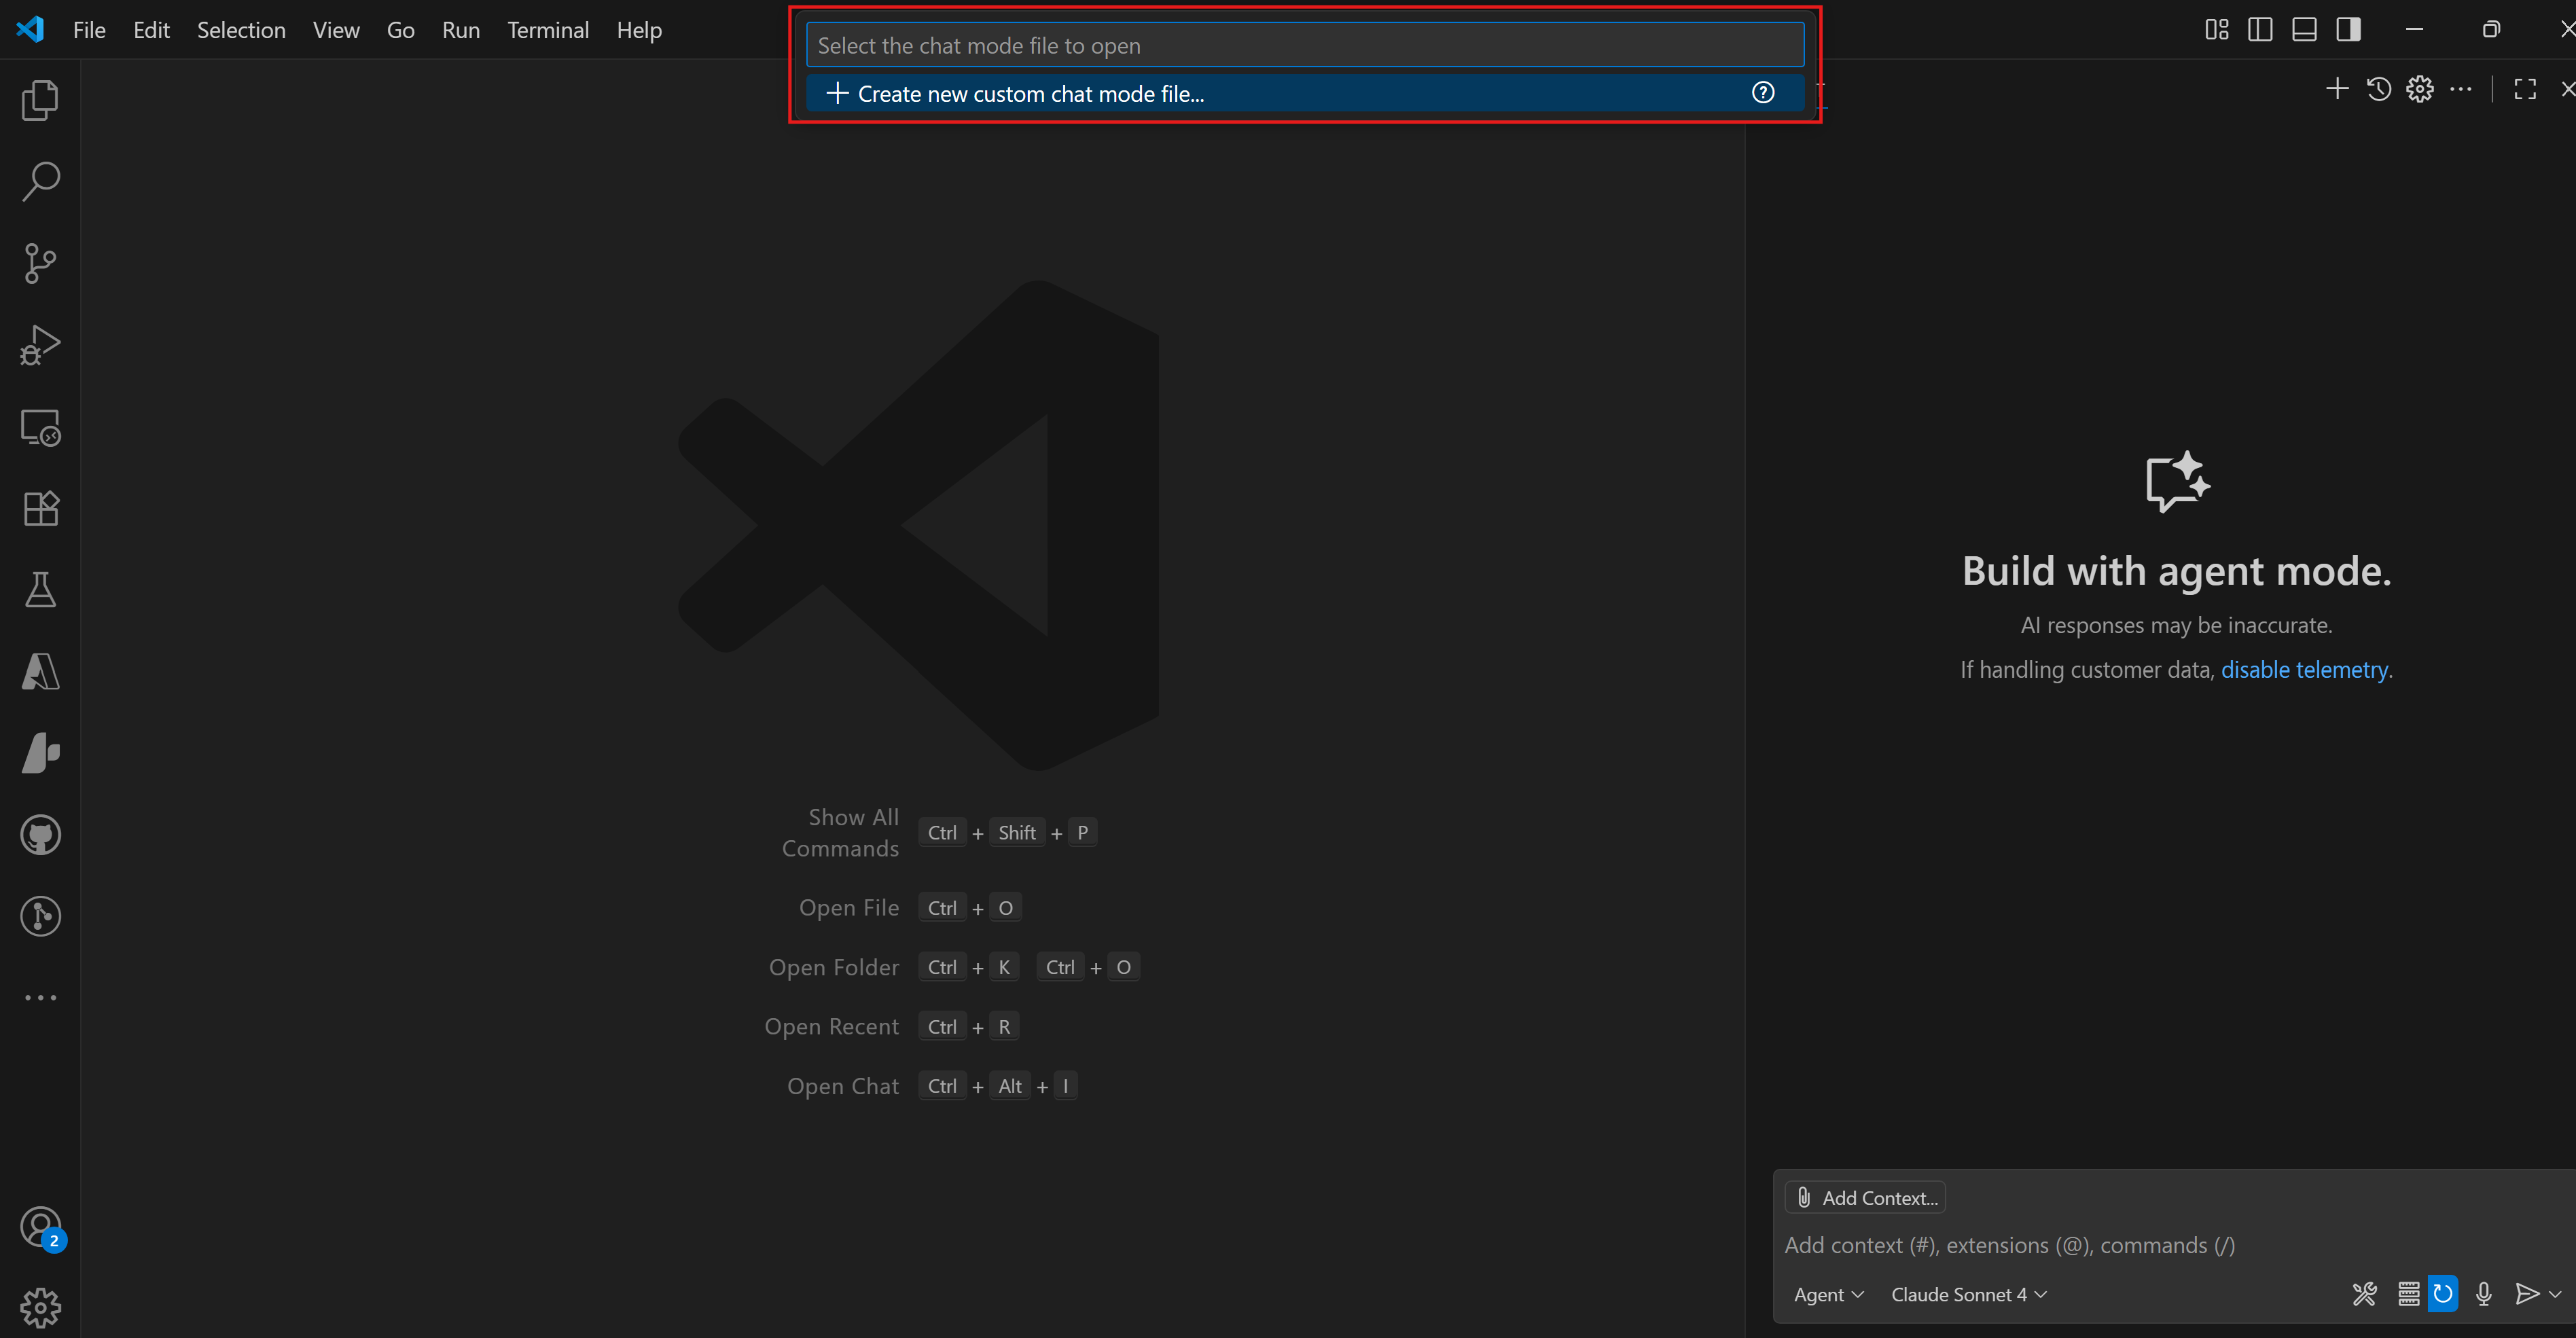Follow the disable telemetry link
This screenshot has width=2576, height=1338.
2304,669
